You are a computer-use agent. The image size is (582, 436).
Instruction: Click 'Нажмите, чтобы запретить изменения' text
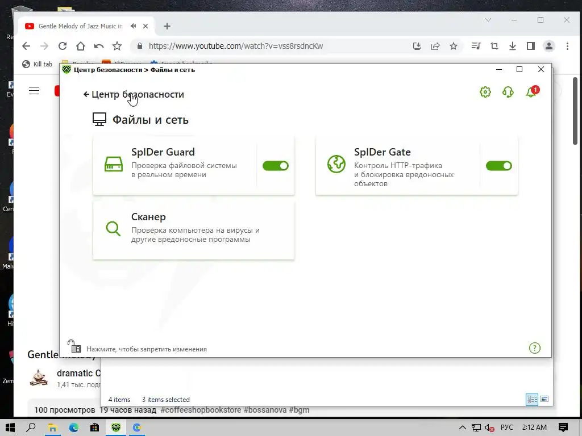click(147, 349)
